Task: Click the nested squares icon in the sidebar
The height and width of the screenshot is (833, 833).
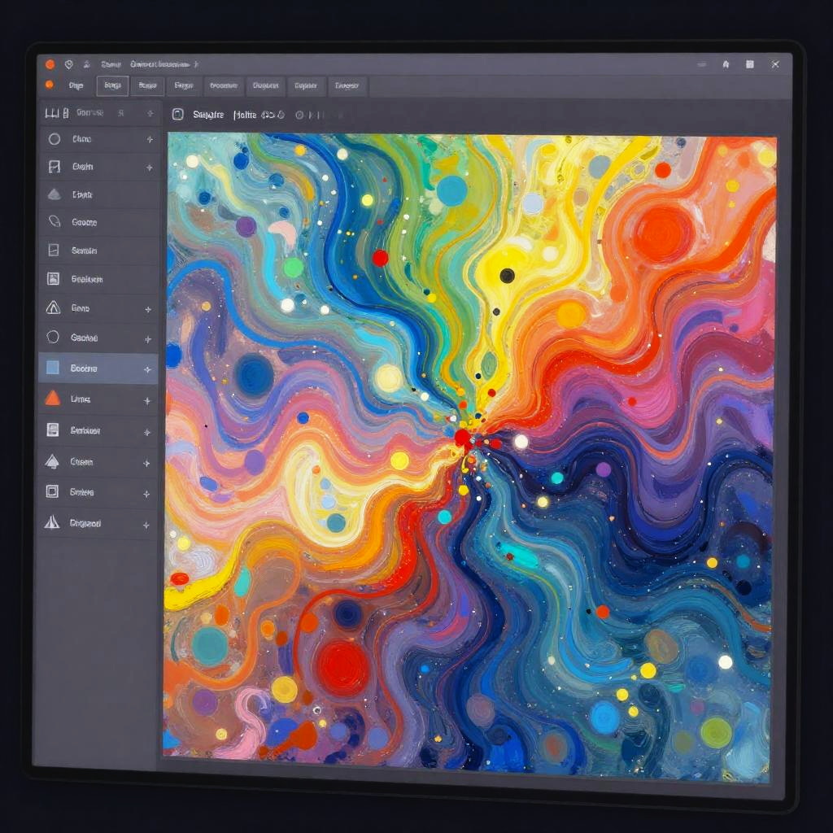Action: tap(53, 491)
